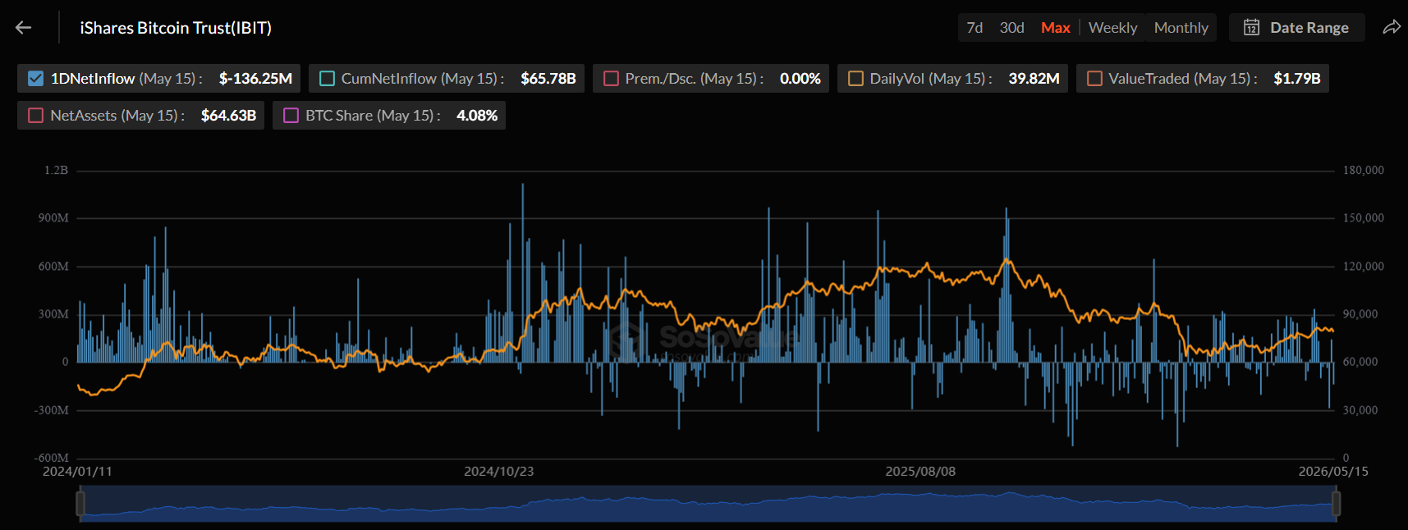
Task: Go back using the left arrow
Action: point(23,28)
